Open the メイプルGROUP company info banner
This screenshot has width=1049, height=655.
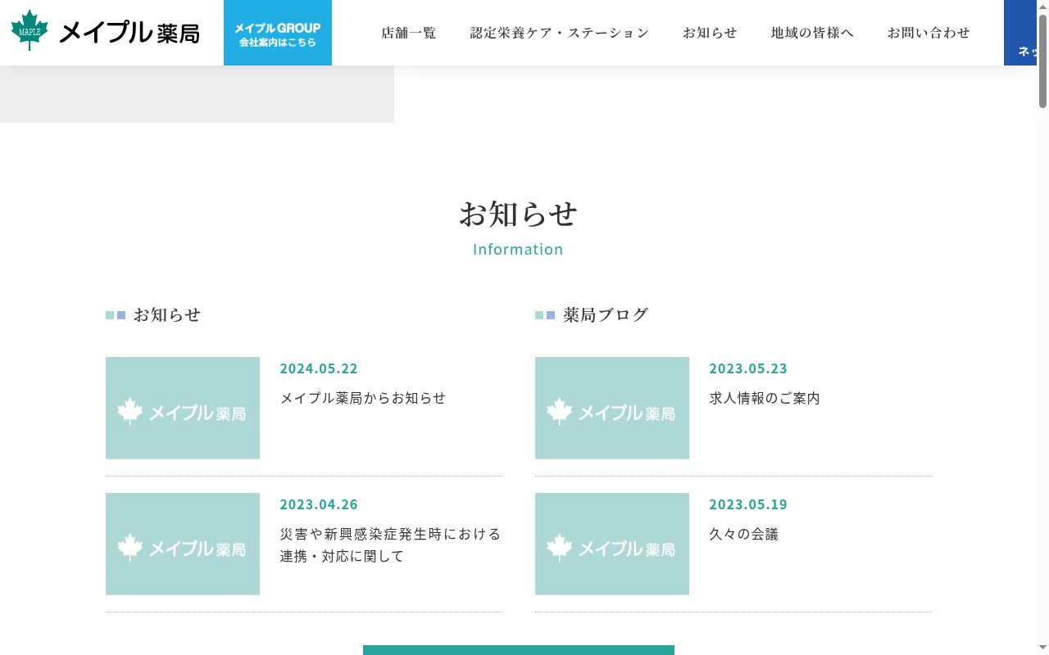[x=278, y=33]
